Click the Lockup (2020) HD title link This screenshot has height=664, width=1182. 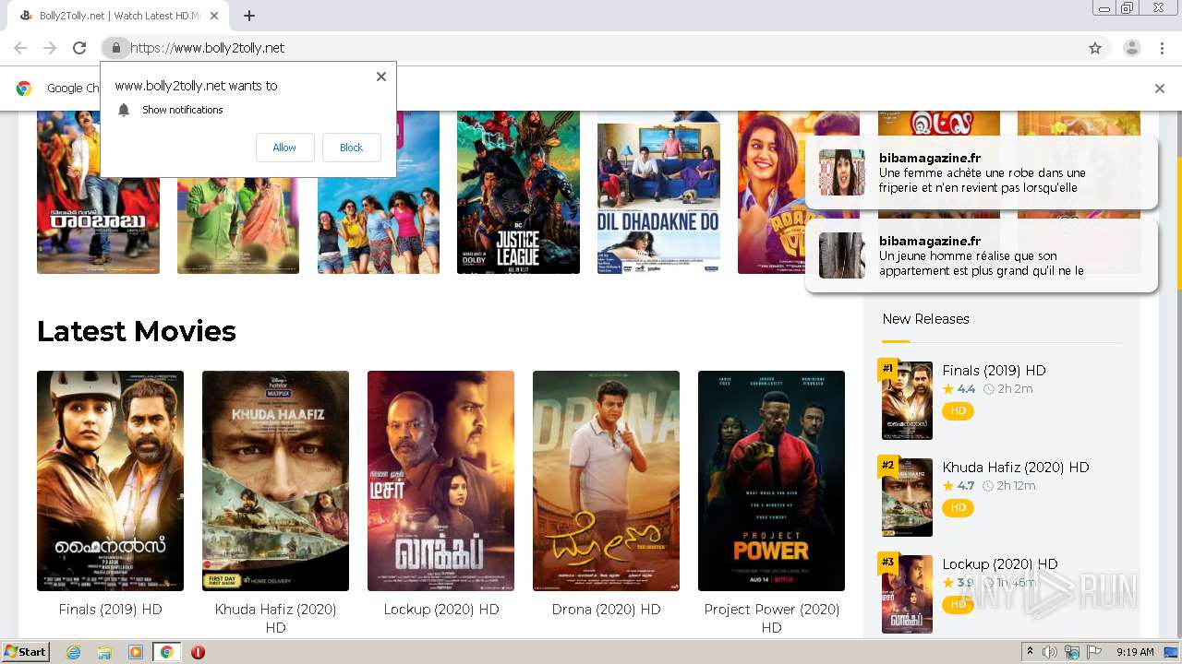click(440, 610)
